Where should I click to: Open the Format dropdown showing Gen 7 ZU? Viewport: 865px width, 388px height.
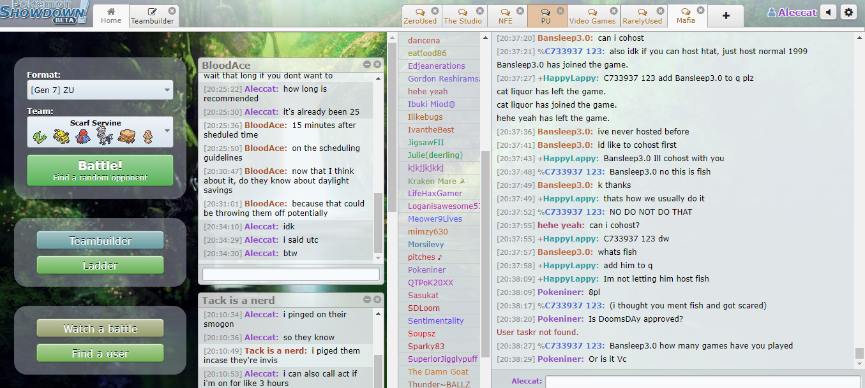pyautogui.click(x=100, y=90)
